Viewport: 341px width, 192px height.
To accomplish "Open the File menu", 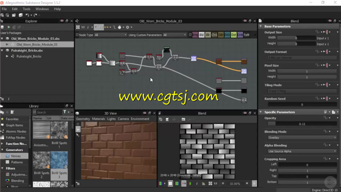I will pyautogui.click(x=4, y=9).
